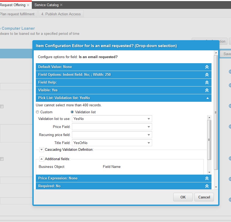Image resolution: width=231 pixels, height=222 pixels.
Task: Go to 4. Publish Action Access step
Action: pyautogui.click(x=61, y=14)
